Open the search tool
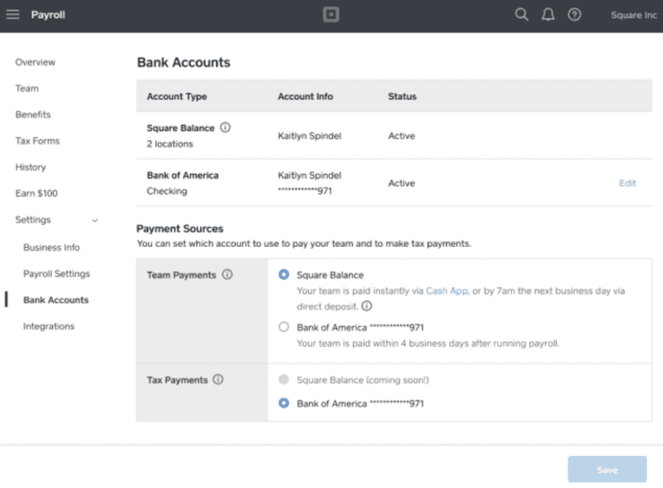Screen dimensions: 663x488 point(521,14)
